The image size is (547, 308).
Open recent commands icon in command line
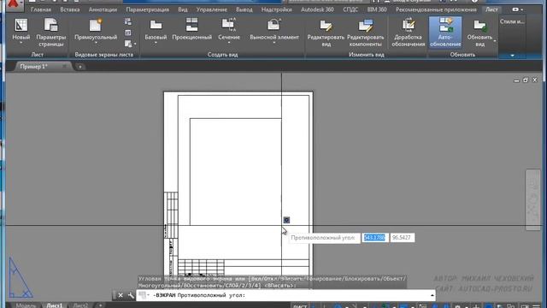(x=144, y=295)
